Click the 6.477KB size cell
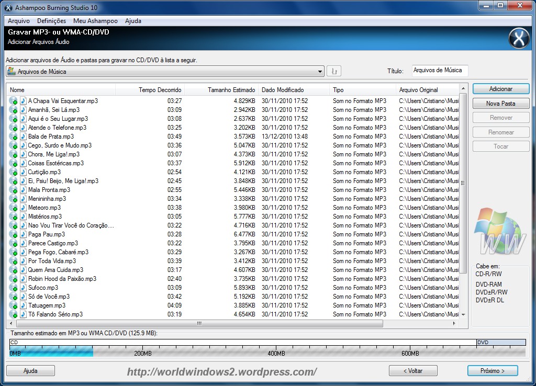The image size is (536, 386). [244, 234]
